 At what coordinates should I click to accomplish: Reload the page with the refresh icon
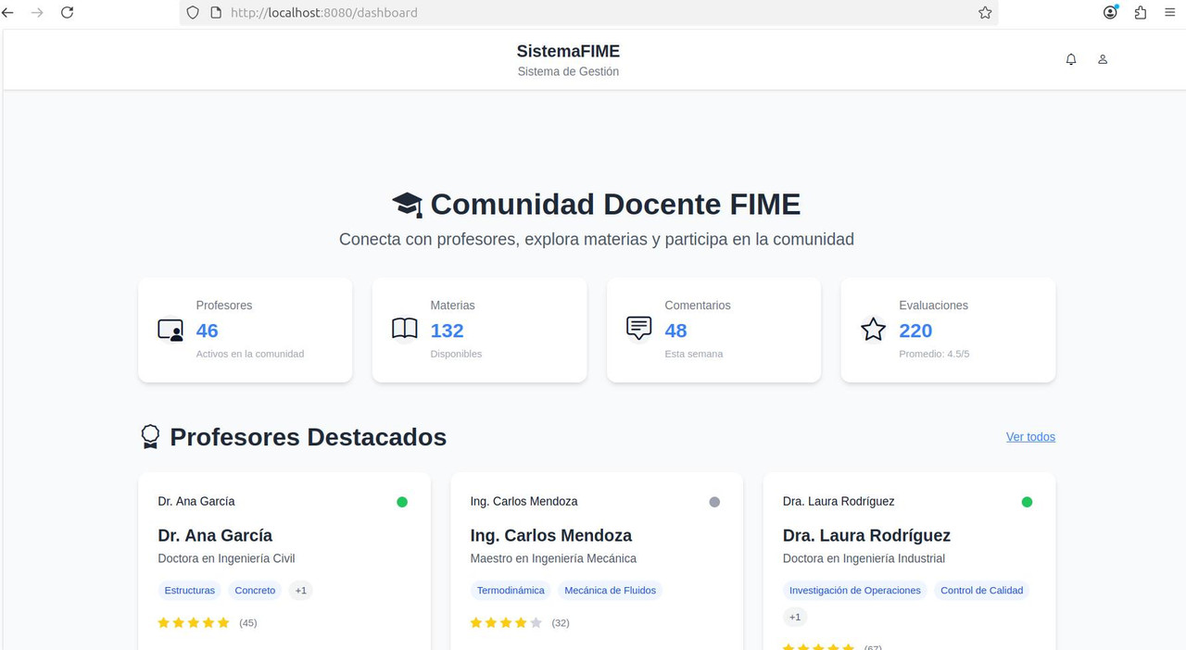click(67, 13)
